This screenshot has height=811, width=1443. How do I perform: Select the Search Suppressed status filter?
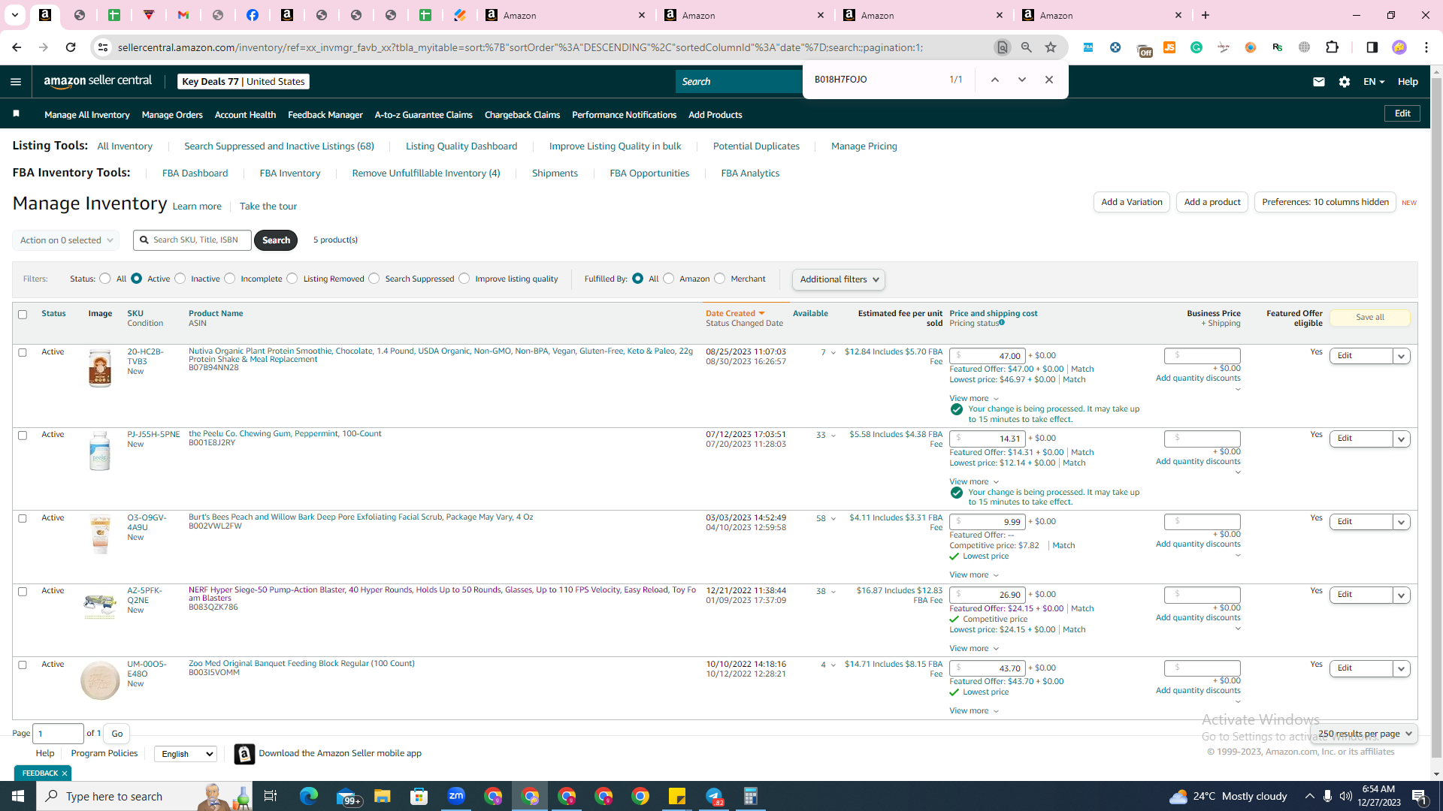[374, 279]
